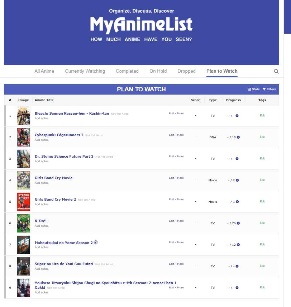Sort list by Score column header
The height and width of the screenshot is (307, 291).
pos(195,100)
